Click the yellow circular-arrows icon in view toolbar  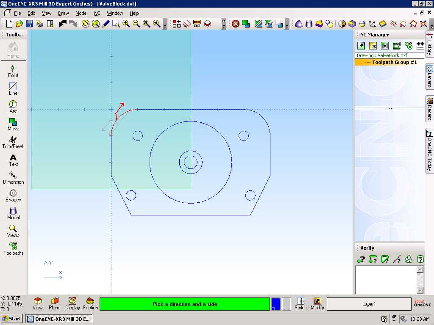(86, 24)
